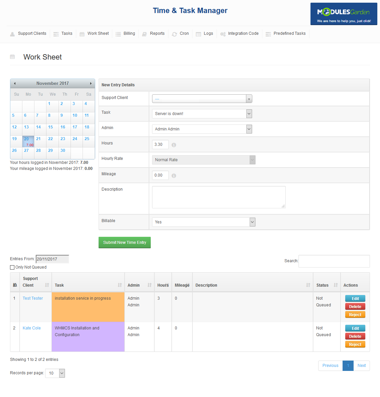Go to next month in calendar
Viewport: 380px width, 397px height.
(x=91, y=83)
